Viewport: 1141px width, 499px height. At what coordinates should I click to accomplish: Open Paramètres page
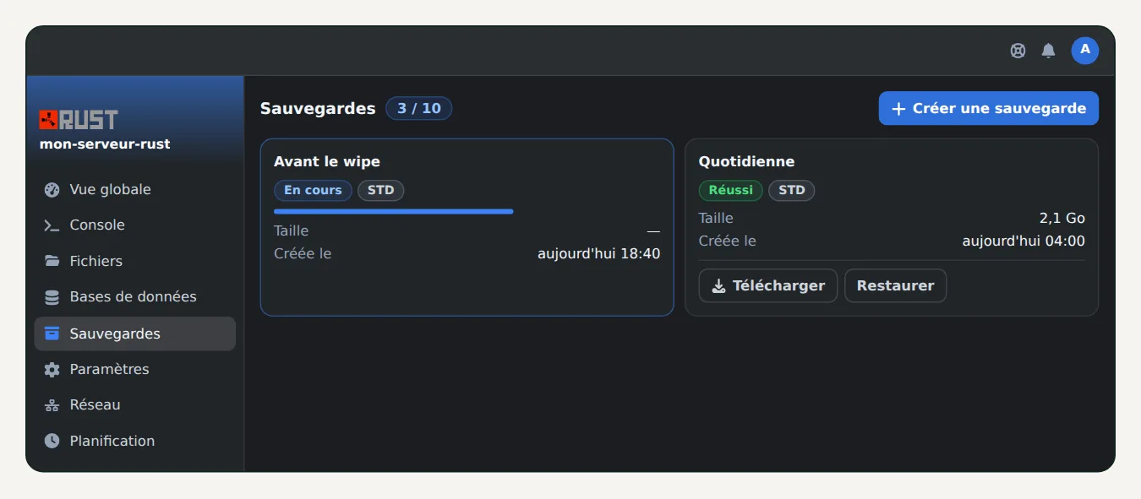(134, 370)
